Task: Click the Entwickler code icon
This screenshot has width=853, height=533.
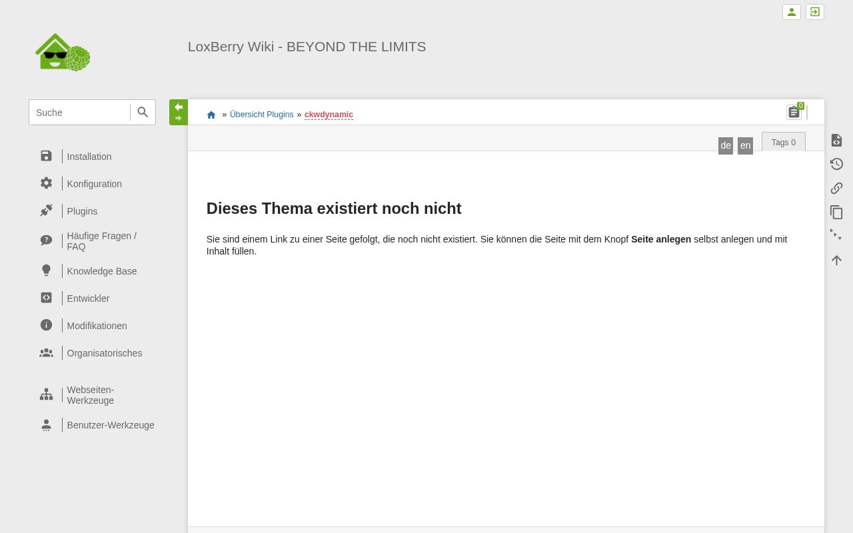Action: click(x=46, y=298)
